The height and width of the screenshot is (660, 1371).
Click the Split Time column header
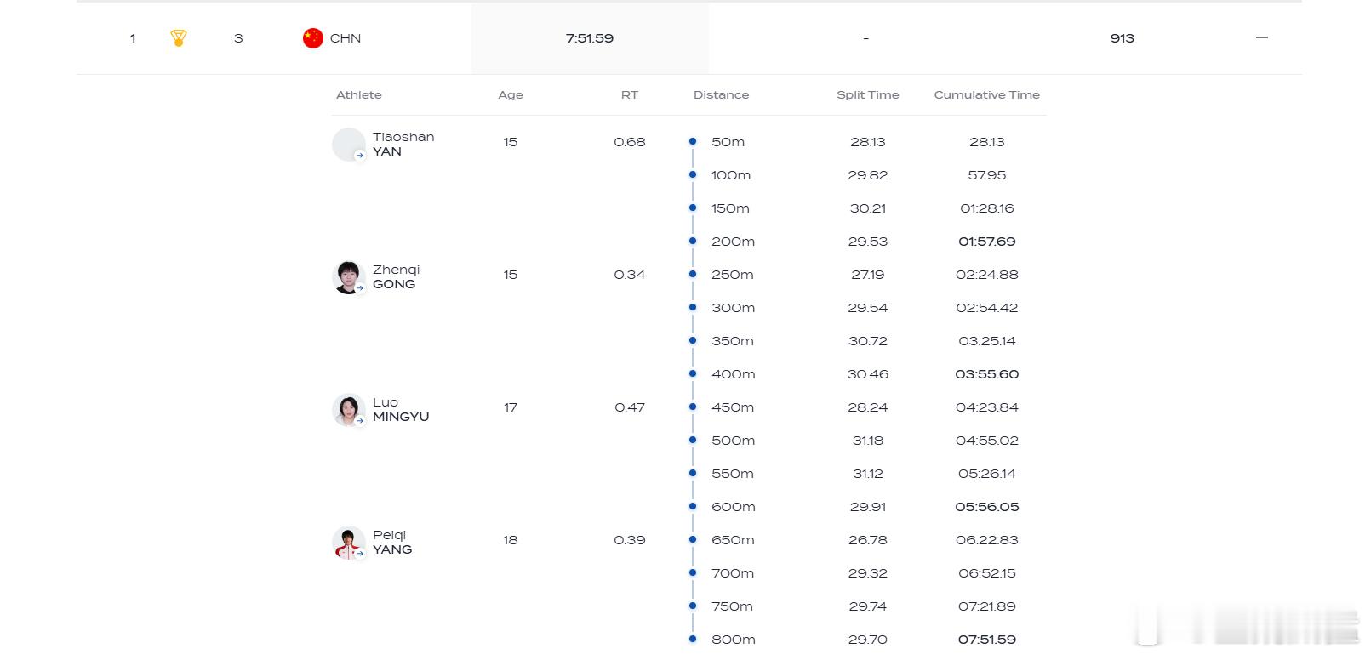(868, 94)
